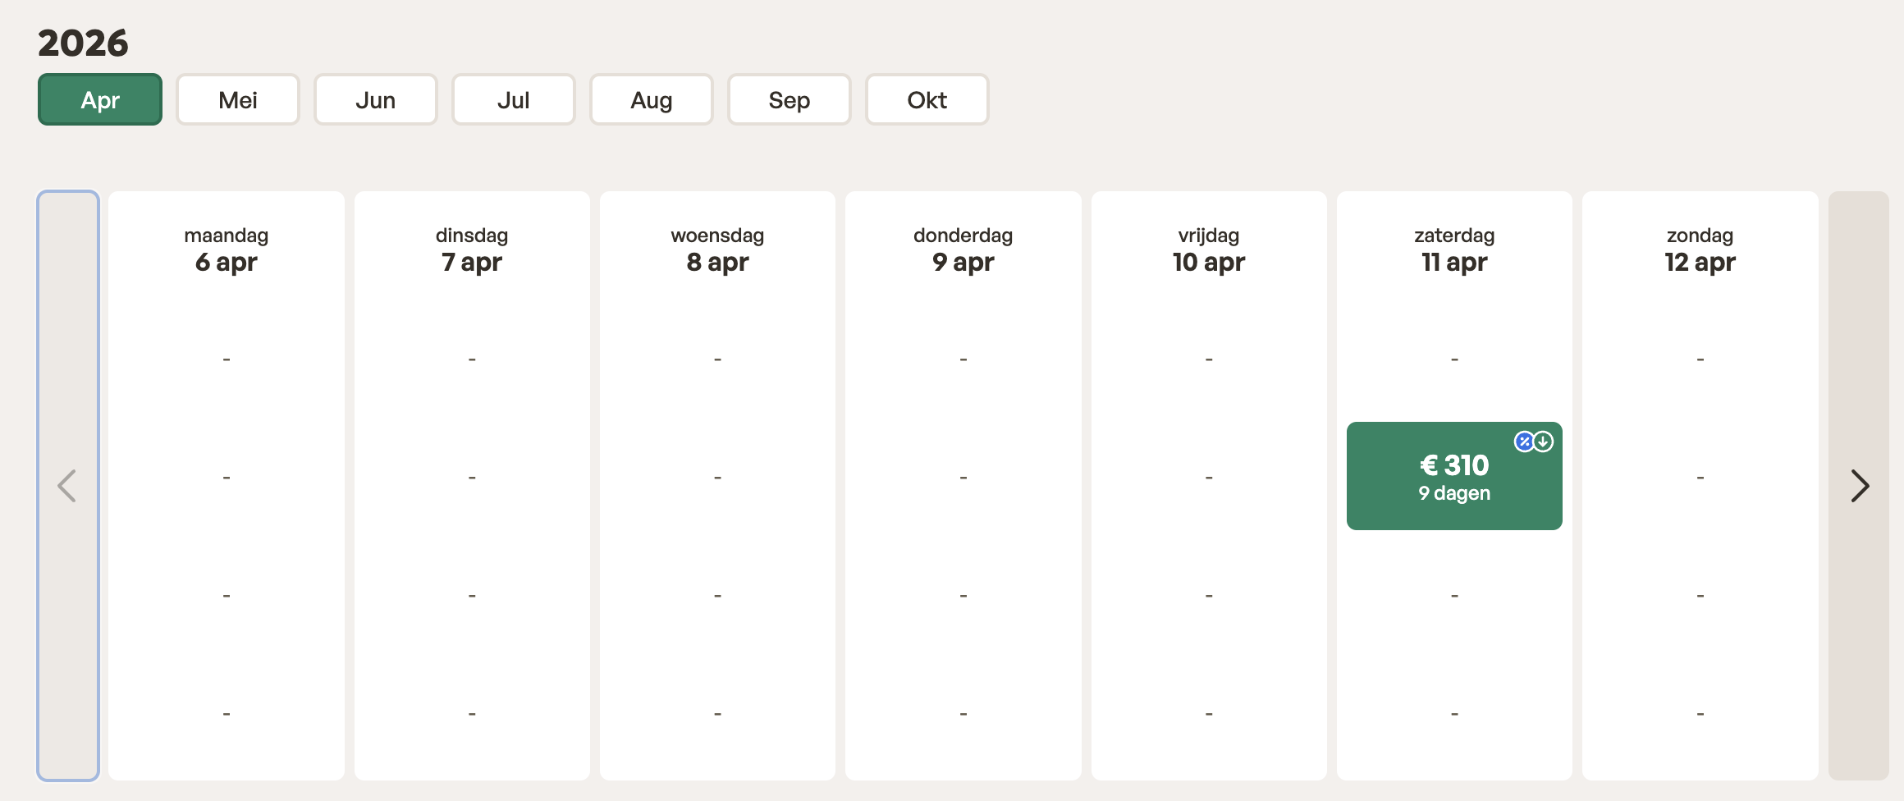Select the € 310 for 9 dagen offer
Image resolution: width=1904 pixels, height=801 pixels.
tap(1454, 477)
